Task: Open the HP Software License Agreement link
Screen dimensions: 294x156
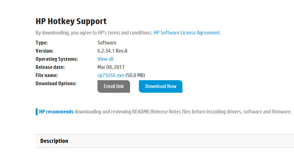Action: [187, 33]
